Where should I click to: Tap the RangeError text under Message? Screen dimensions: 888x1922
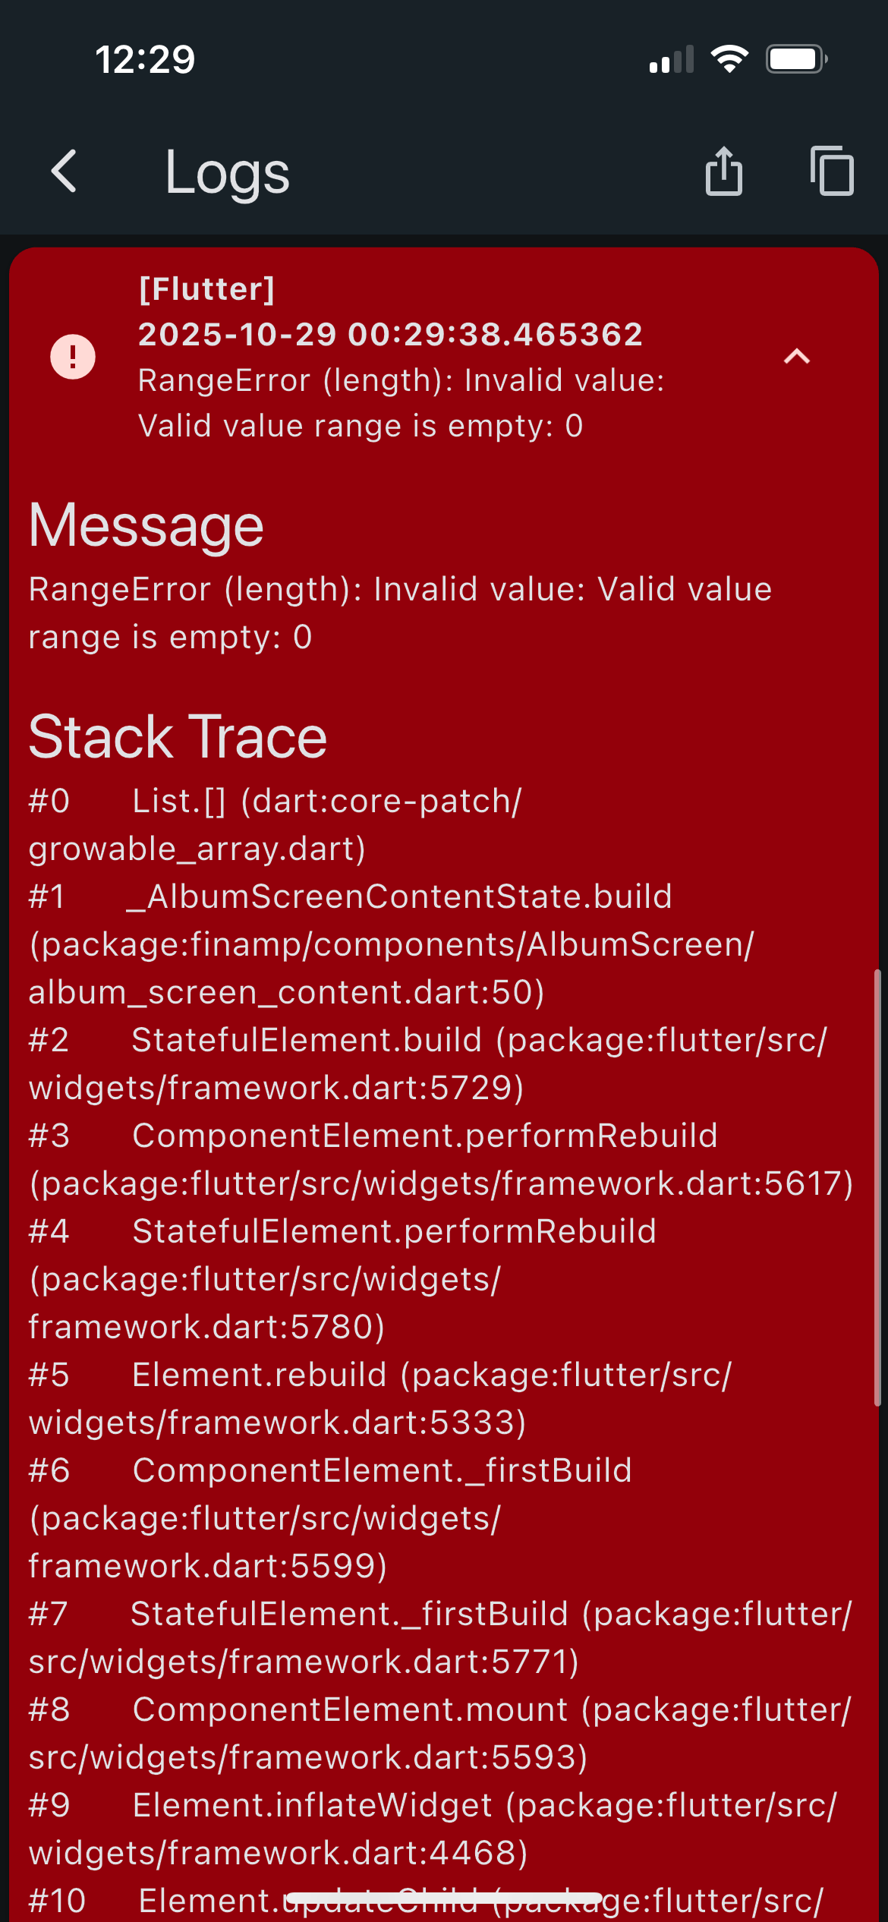tap(399, 613)
